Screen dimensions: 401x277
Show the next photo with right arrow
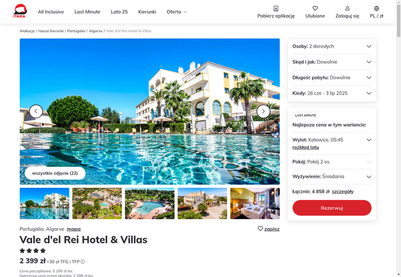pos(263,111)
